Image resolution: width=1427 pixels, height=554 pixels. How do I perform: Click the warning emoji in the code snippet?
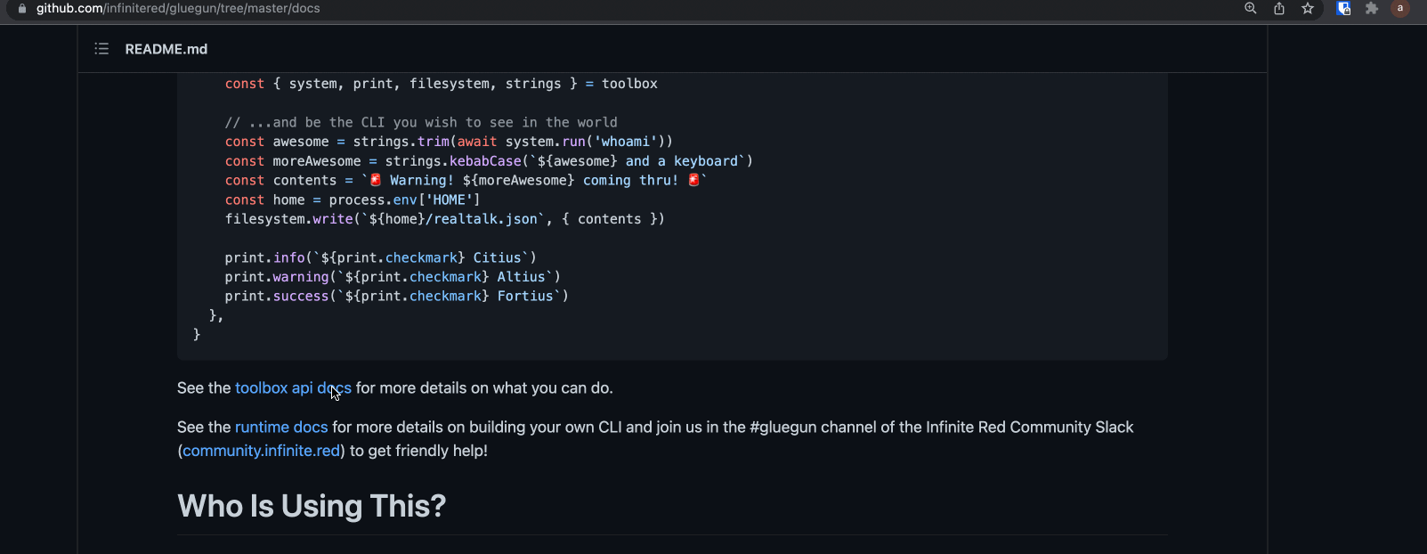pyautogui.click(x=375, y=179)
